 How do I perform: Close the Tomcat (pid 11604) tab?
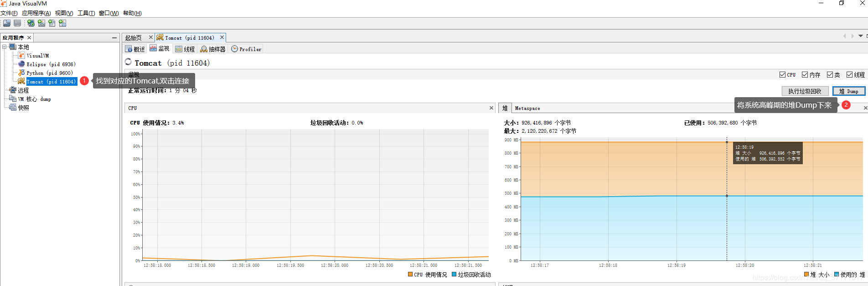222,37
